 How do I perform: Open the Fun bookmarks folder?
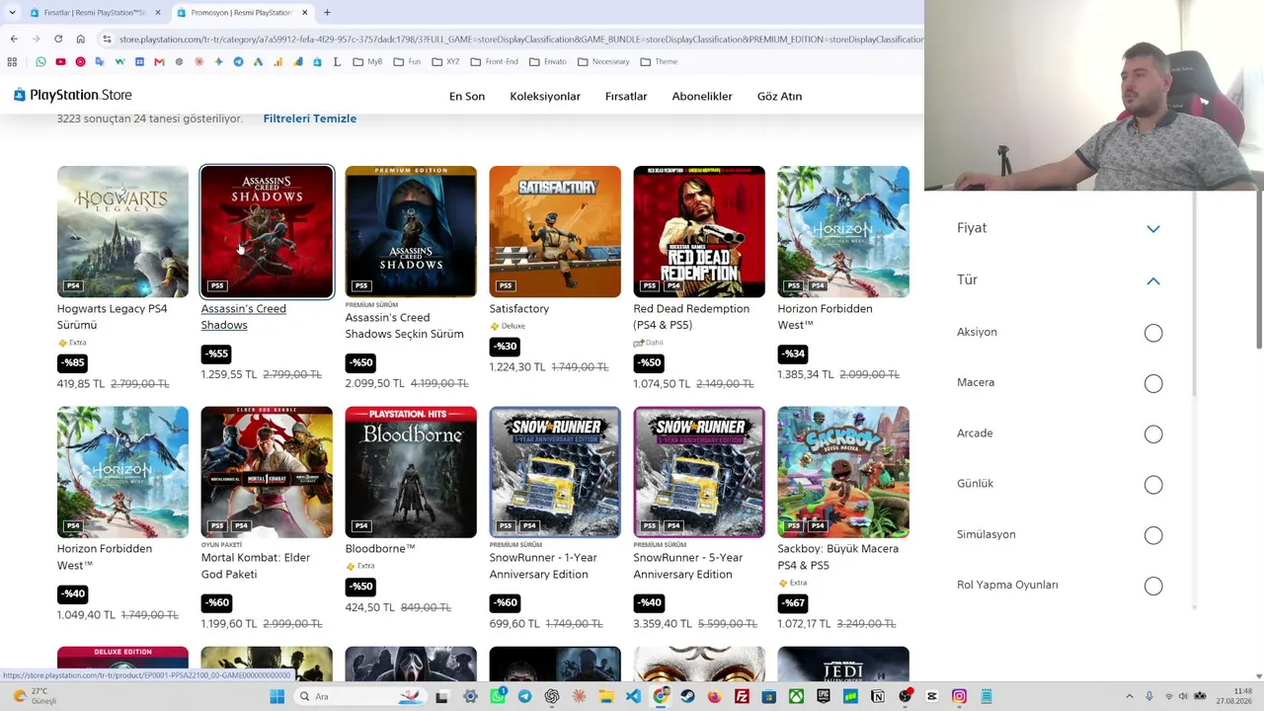[x=406, y=61]
